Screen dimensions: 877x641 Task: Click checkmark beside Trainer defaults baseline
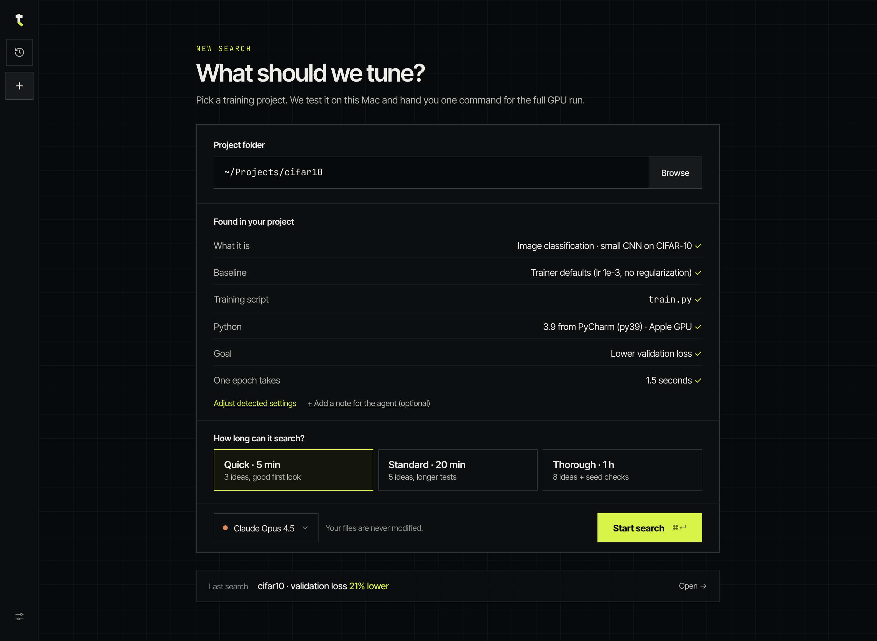click(699, 273)
